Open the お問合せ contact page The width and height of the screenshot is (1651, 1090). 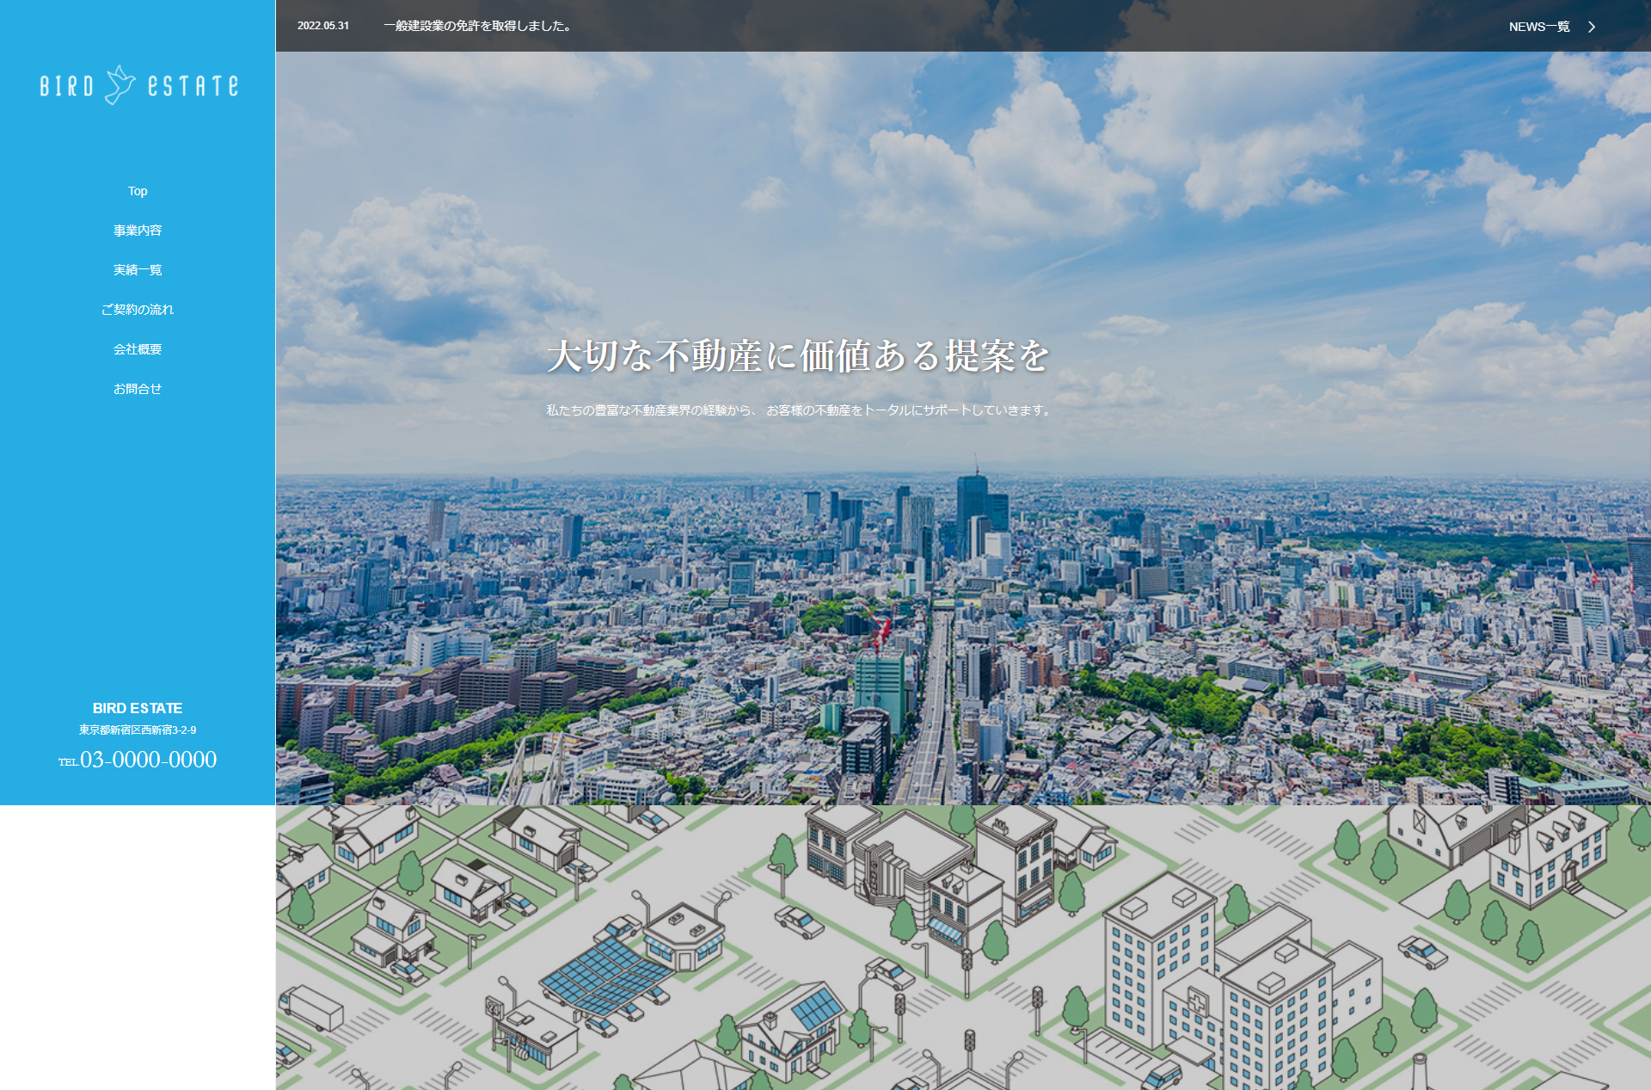click(x=138, y=389)
